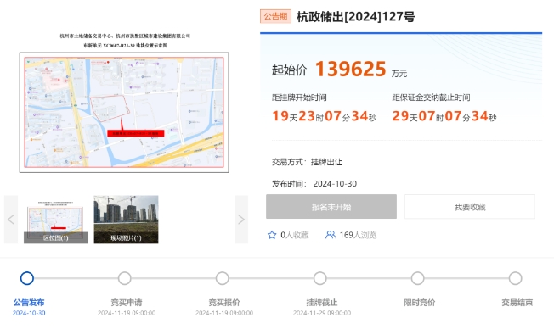Click the 限时竞价 timeline circle
554x329 pixels.
click(417, 278)
